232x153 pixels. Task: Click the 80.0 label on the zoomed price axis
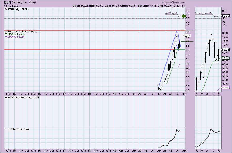click(225, 33)
